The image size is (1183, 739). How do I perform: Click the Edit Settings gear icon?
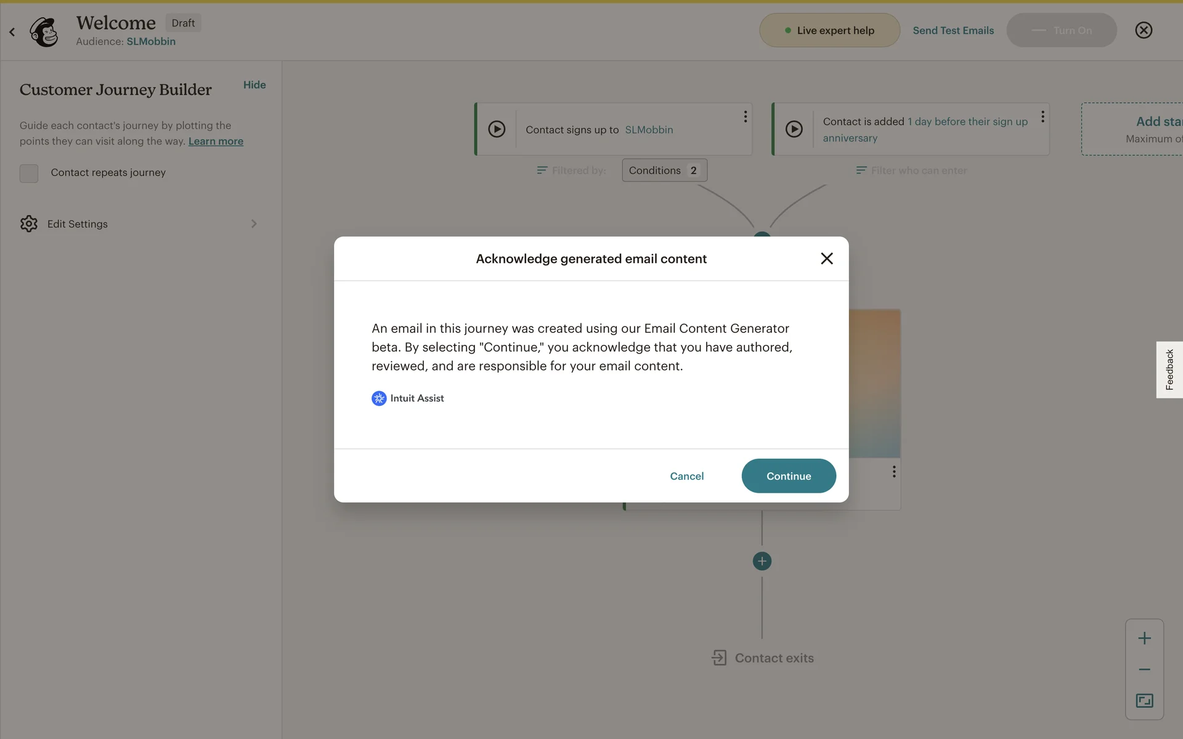click(x=29, y=224)
